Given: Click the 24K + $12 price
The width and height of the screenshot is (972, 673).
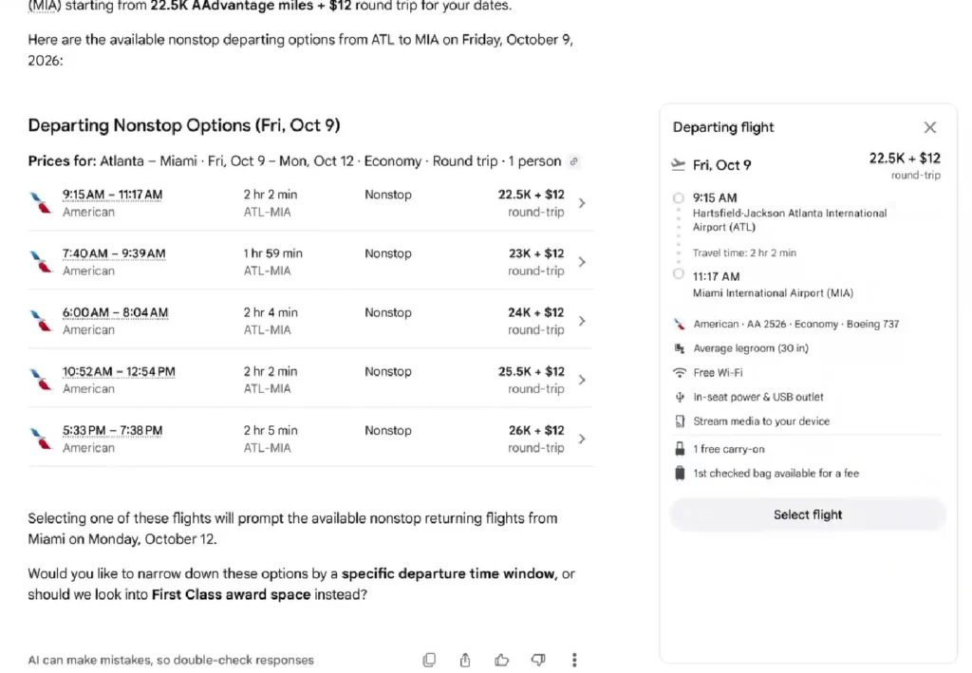Looking at the screenshot, I should [536, 312].
